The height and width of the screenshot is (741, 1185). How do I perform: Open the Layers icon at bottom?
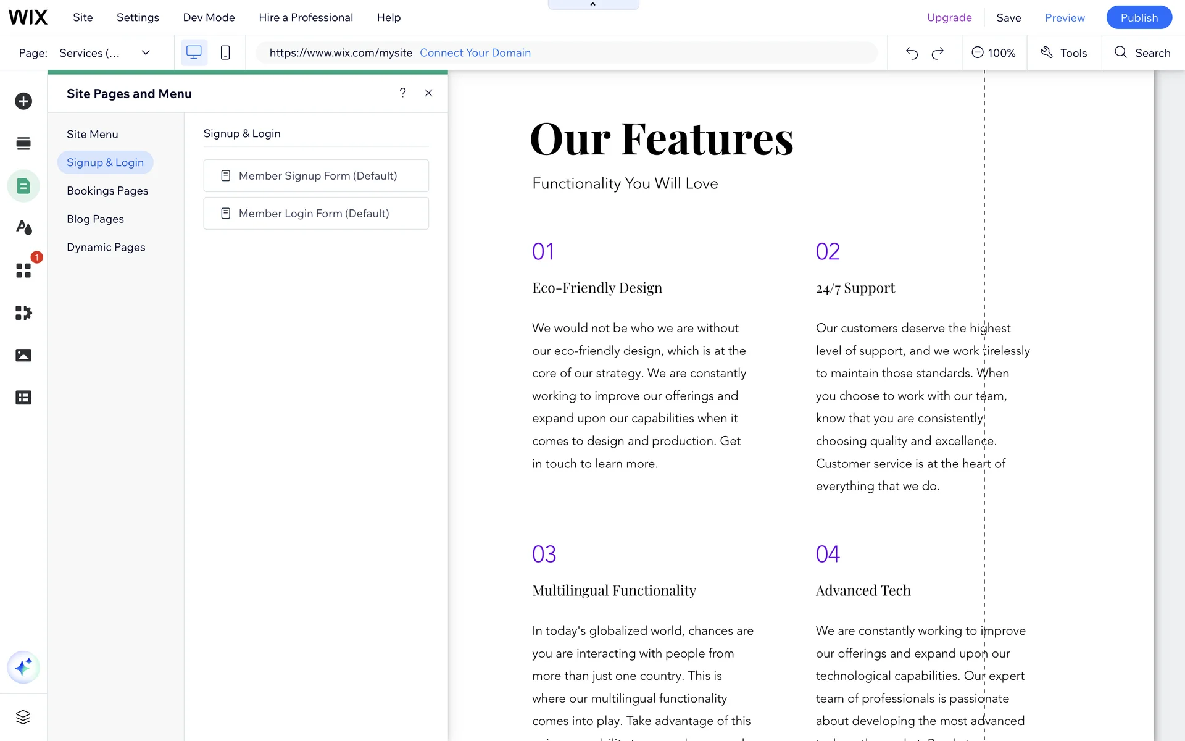[x=23, y=717]
